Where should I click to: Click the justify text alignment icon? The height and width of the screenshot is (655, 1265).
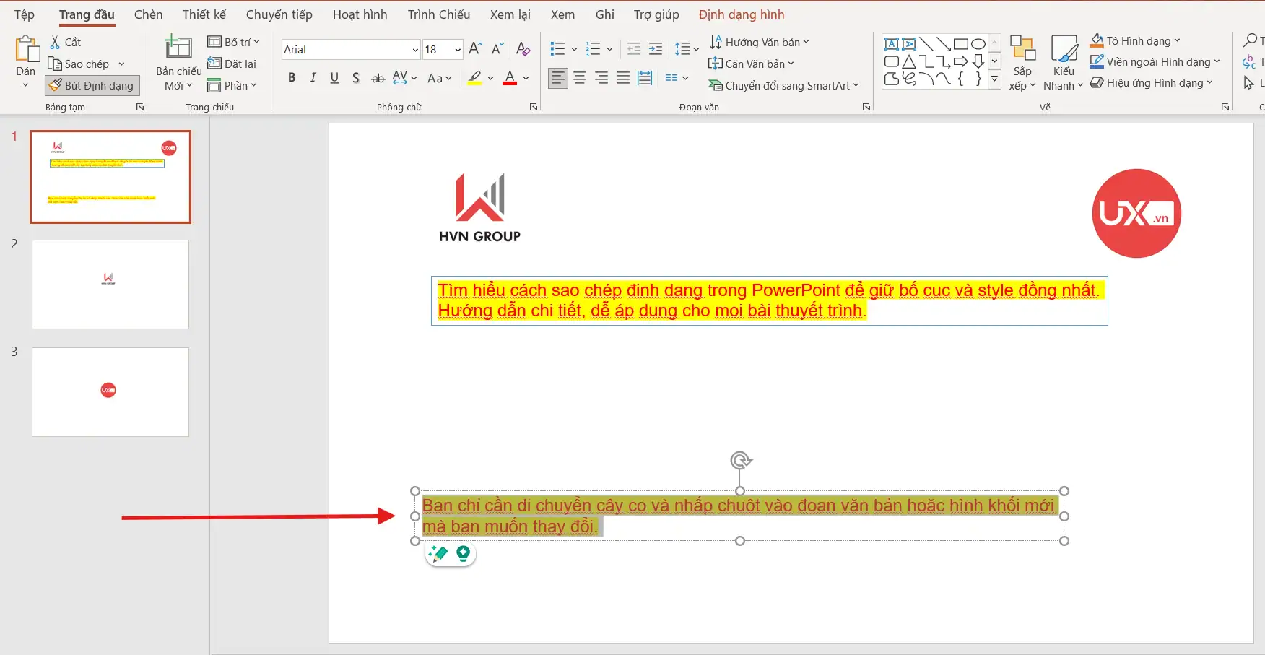[623, 78]
